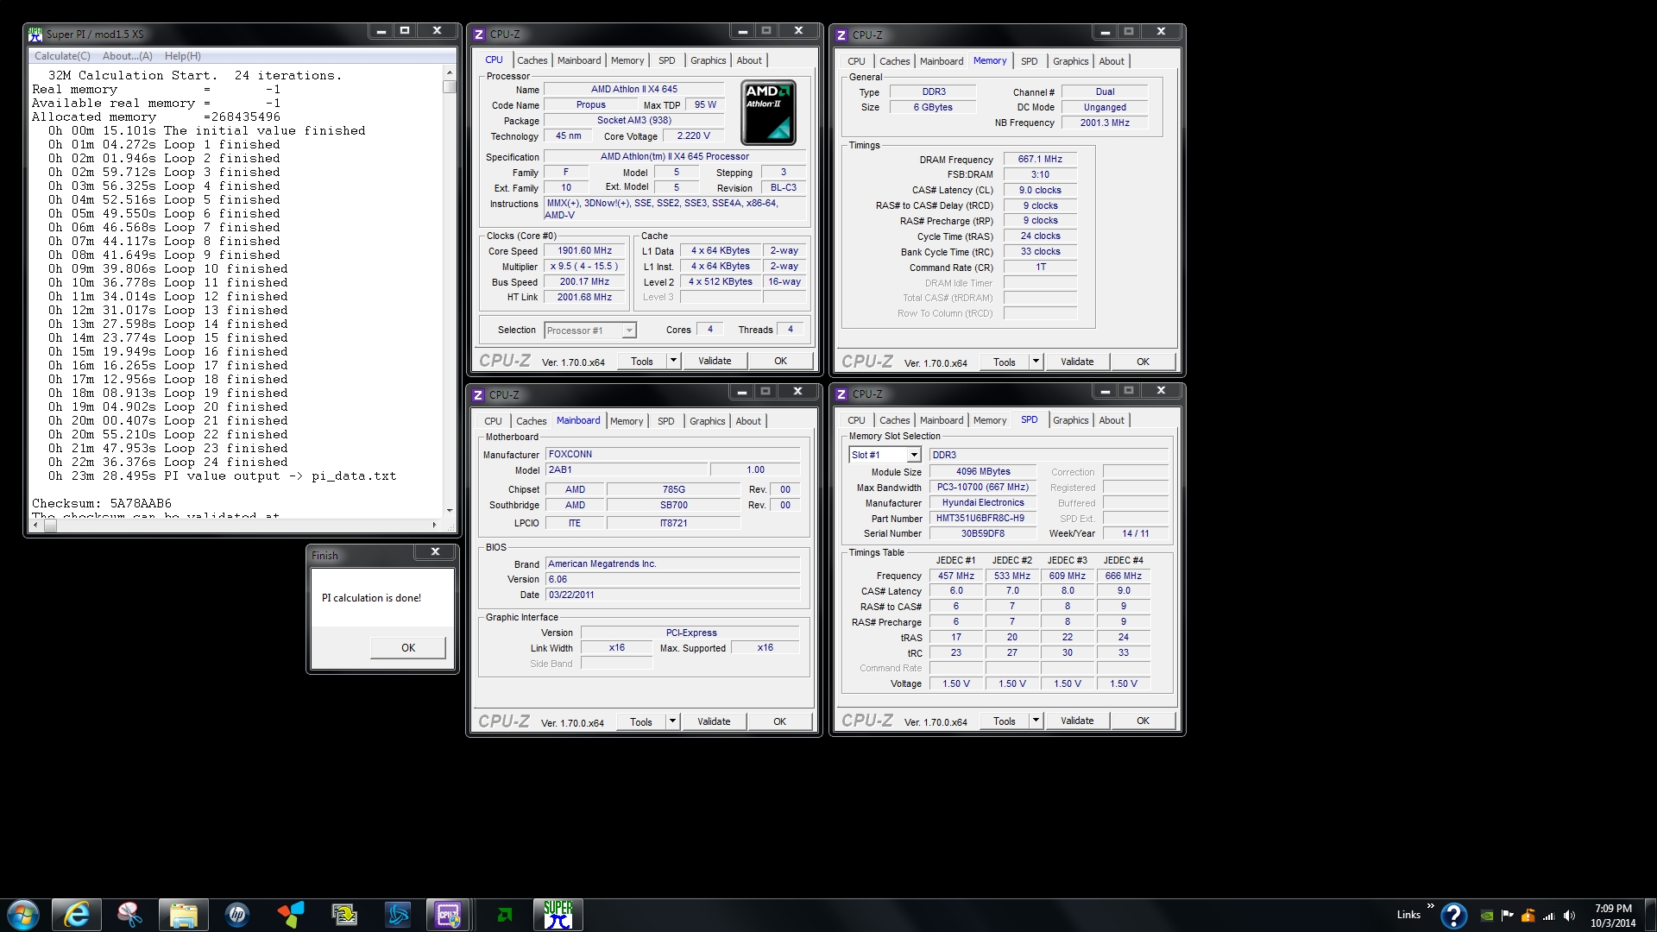Click the taskbar clock showing 7:09 PM

point(1613,916)
